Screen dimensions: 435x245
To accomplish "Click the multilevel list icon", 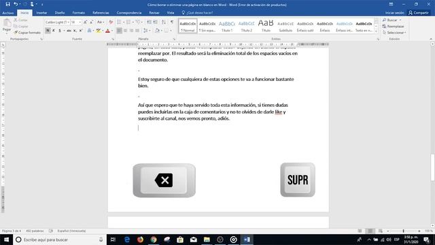I will tap(137, 22).
